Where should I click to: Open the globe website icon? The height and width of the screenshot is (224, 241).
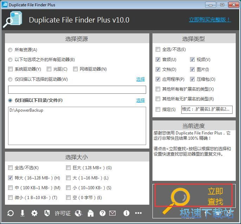click(78, 213)
